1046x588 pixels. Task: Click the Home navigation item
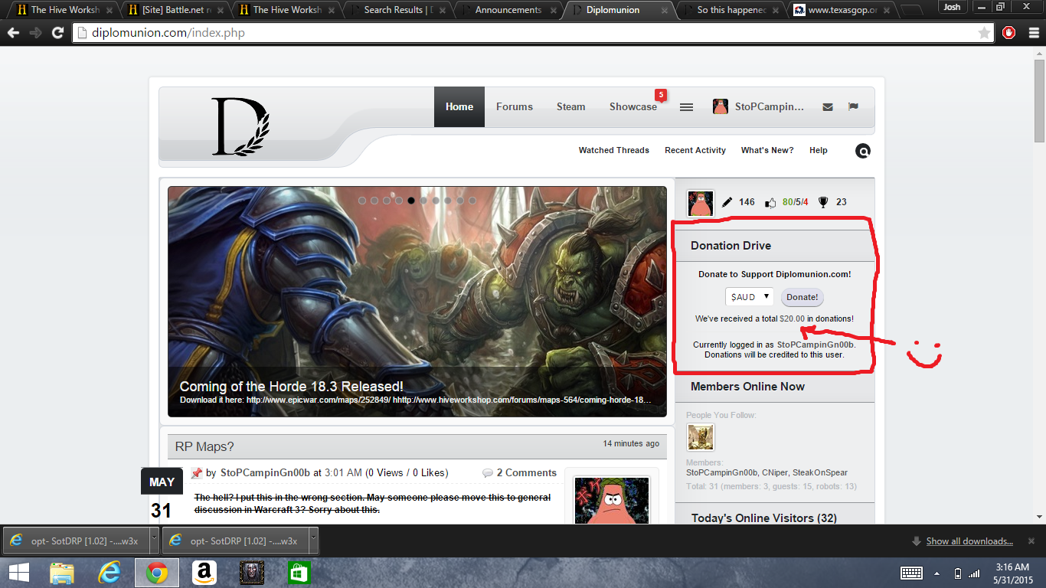click(x=459, y=107)
